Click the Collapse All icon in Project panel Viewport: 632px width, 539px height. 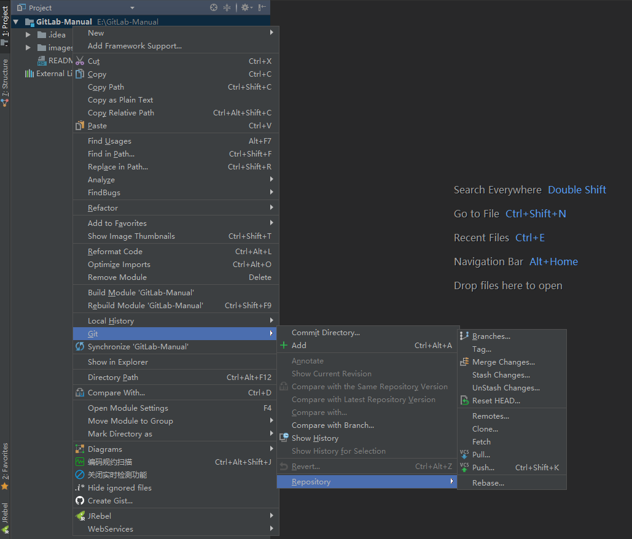(x=227, y=7)
